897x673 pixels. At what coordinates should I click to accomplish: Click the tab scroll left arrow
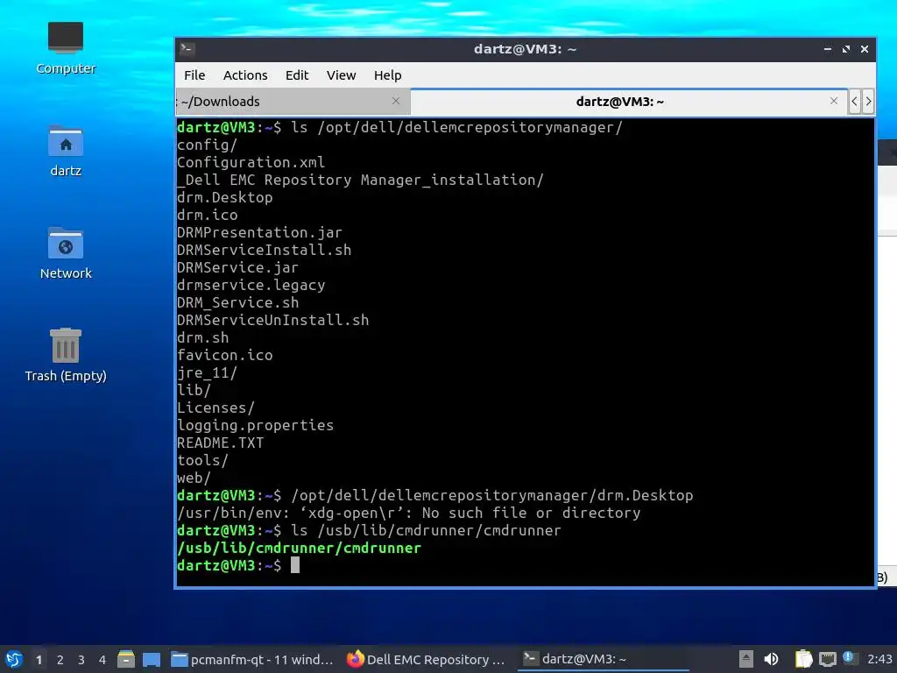[854, 102]
